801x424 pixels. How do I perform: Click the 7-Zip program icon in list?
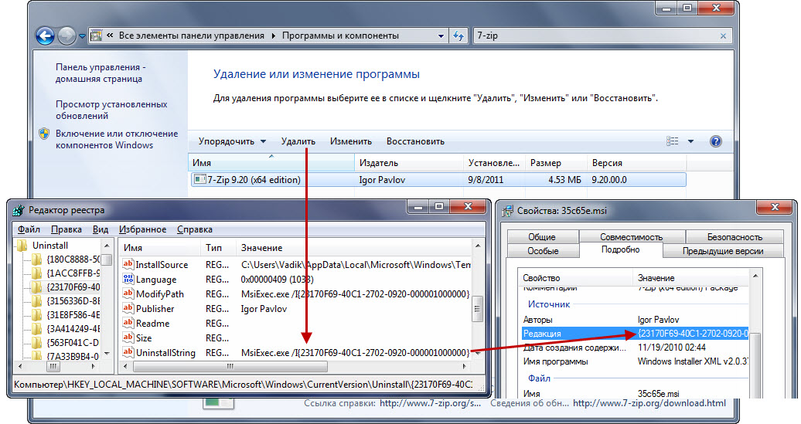[199, 180]
